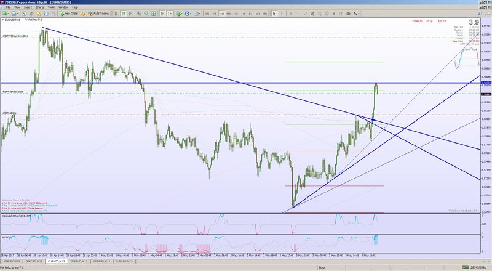Switch timeframe to M5
Viewport: 492px width, 271px height.
tap(215, 14)
